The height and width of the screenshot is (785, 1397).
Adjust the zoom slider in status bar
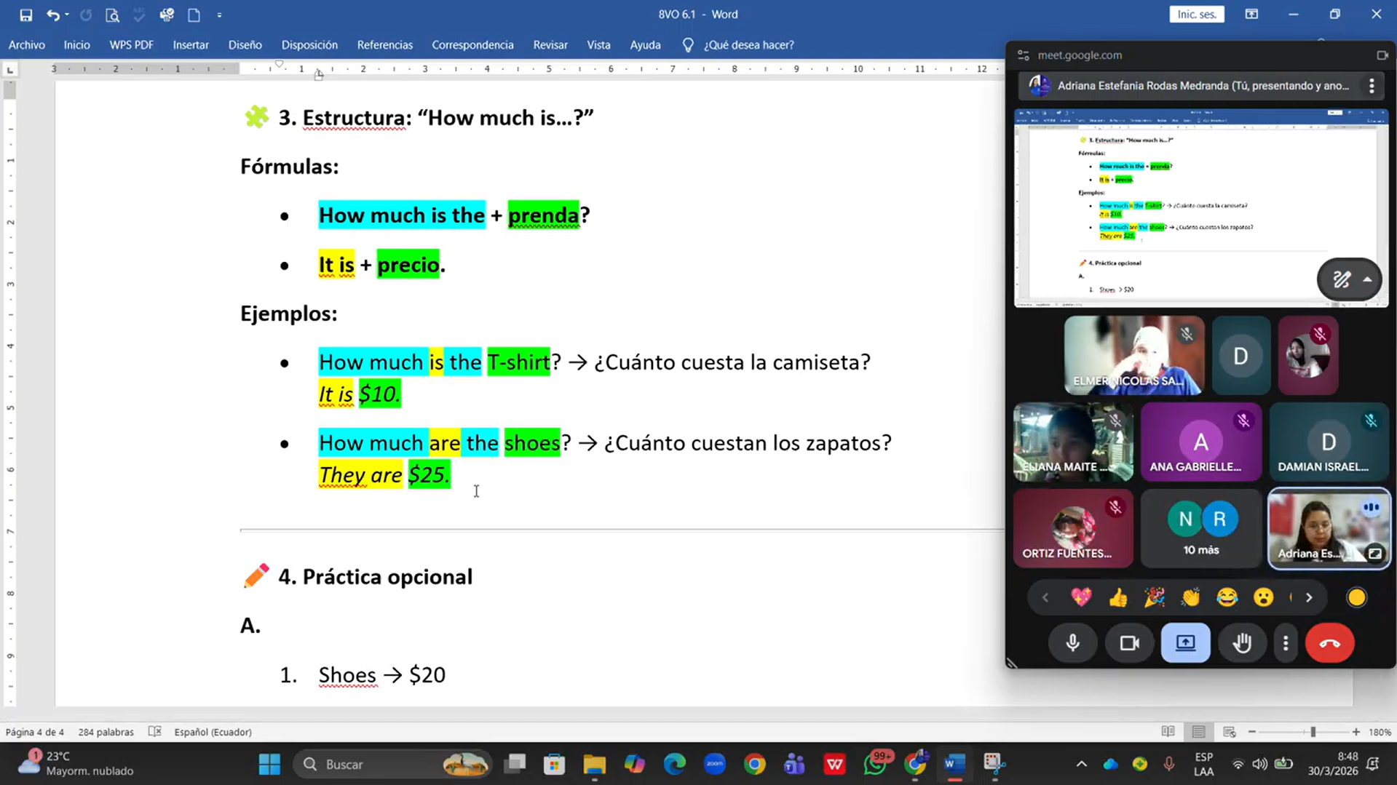coord(1313,732)
